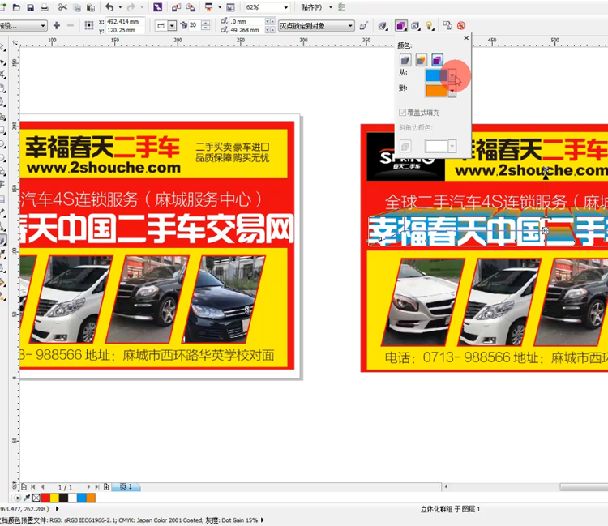Click the blue 从 color swatch
Image resolution: width=608 pixels, height=526 pixels.
[x=437, y=75]
